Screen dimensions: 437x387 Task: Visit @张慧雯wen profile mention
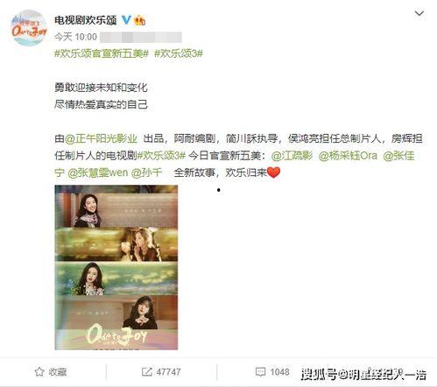(x=97, y=172)
